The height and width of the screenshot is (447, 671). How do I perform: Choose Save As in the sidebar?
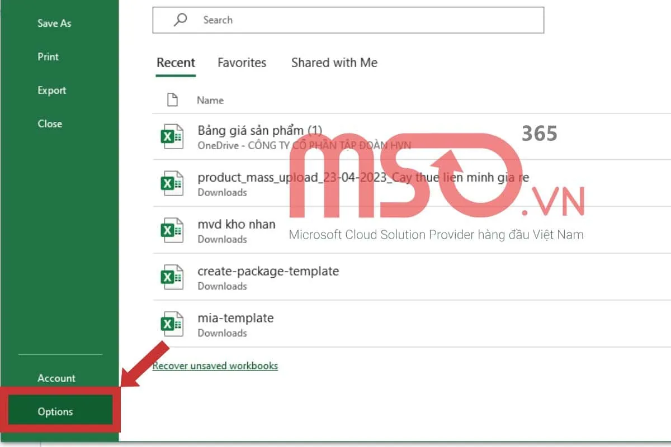coord(54,23)
